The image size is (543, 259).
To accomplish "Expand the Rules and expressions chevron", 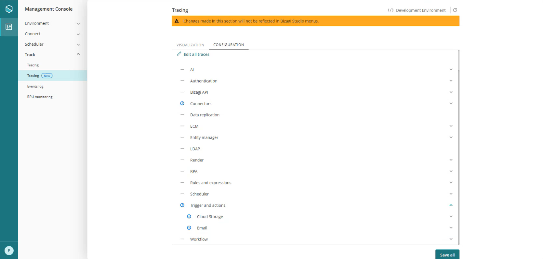I will pos(451,182).
